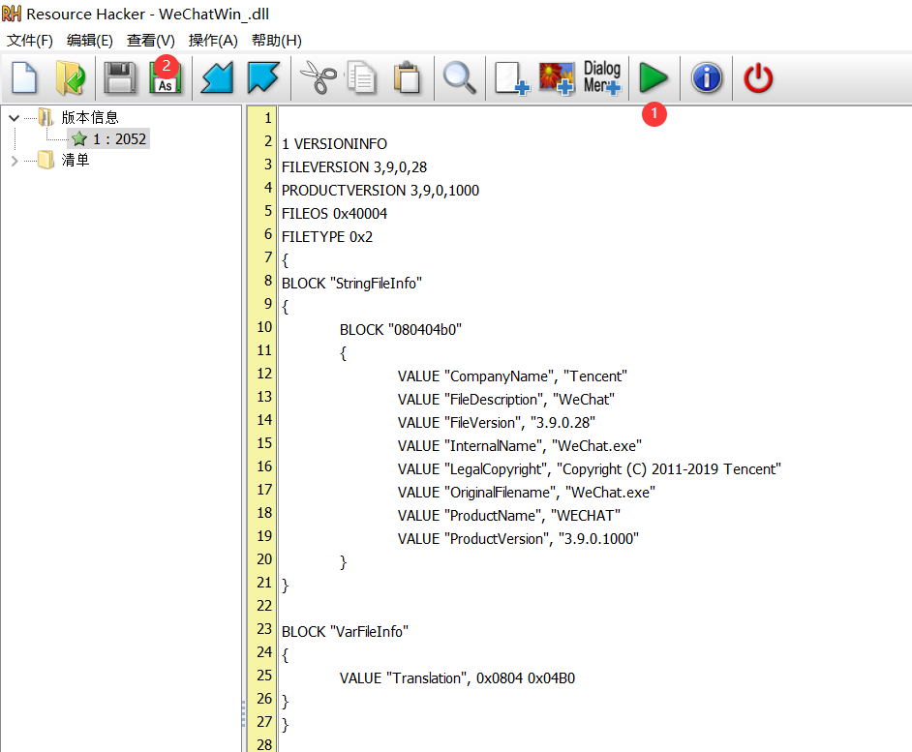912x752 pixels.
Task: Add new blank script resource icon
Action: [511, 78]
